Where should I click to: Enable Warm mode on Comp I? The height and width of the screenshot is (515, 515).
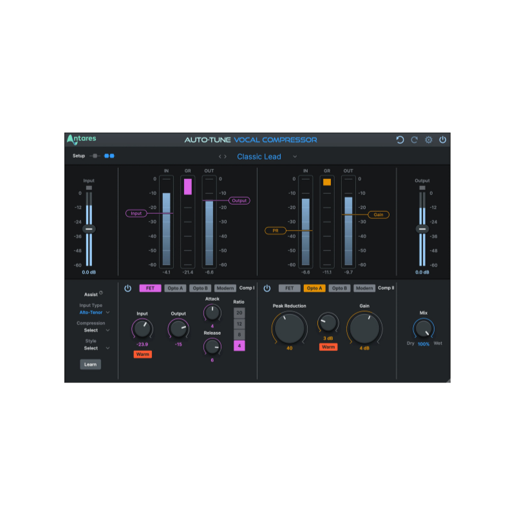[x=142, y=353]
